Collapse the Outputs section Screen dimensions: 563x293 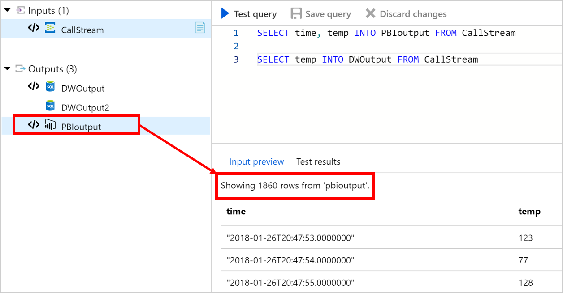click(8, 68)
